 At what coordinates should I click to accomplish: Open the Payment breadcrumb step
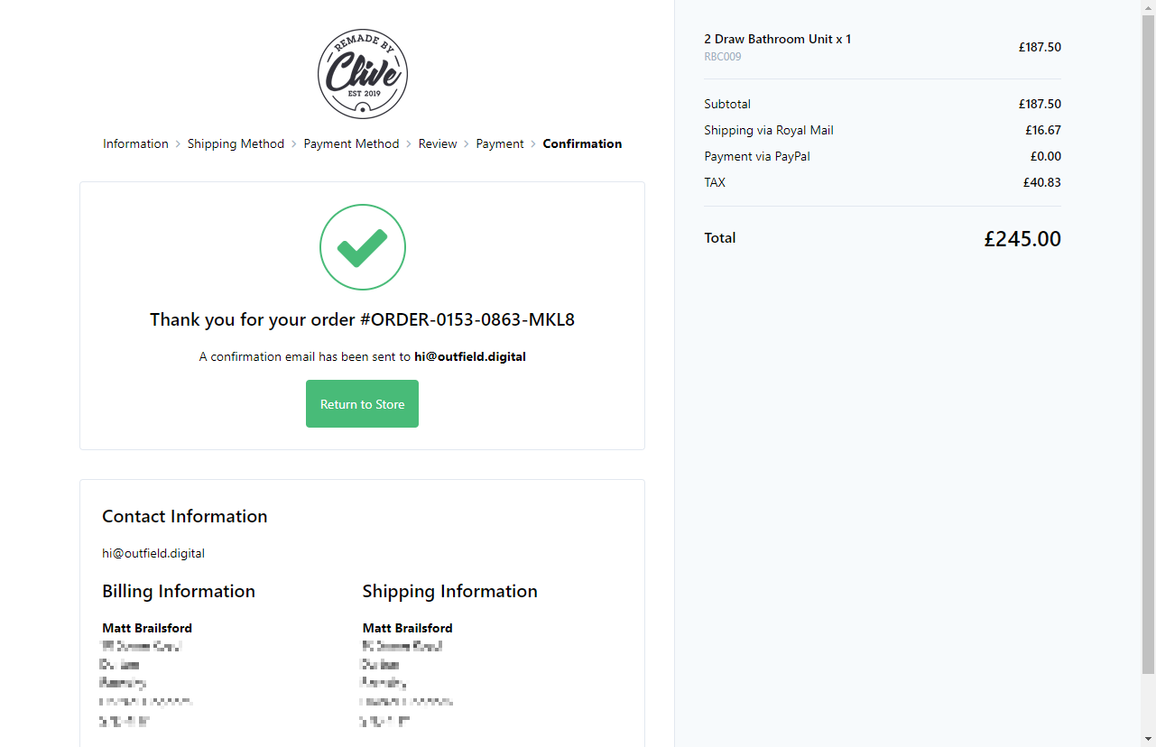click(500, 144)
